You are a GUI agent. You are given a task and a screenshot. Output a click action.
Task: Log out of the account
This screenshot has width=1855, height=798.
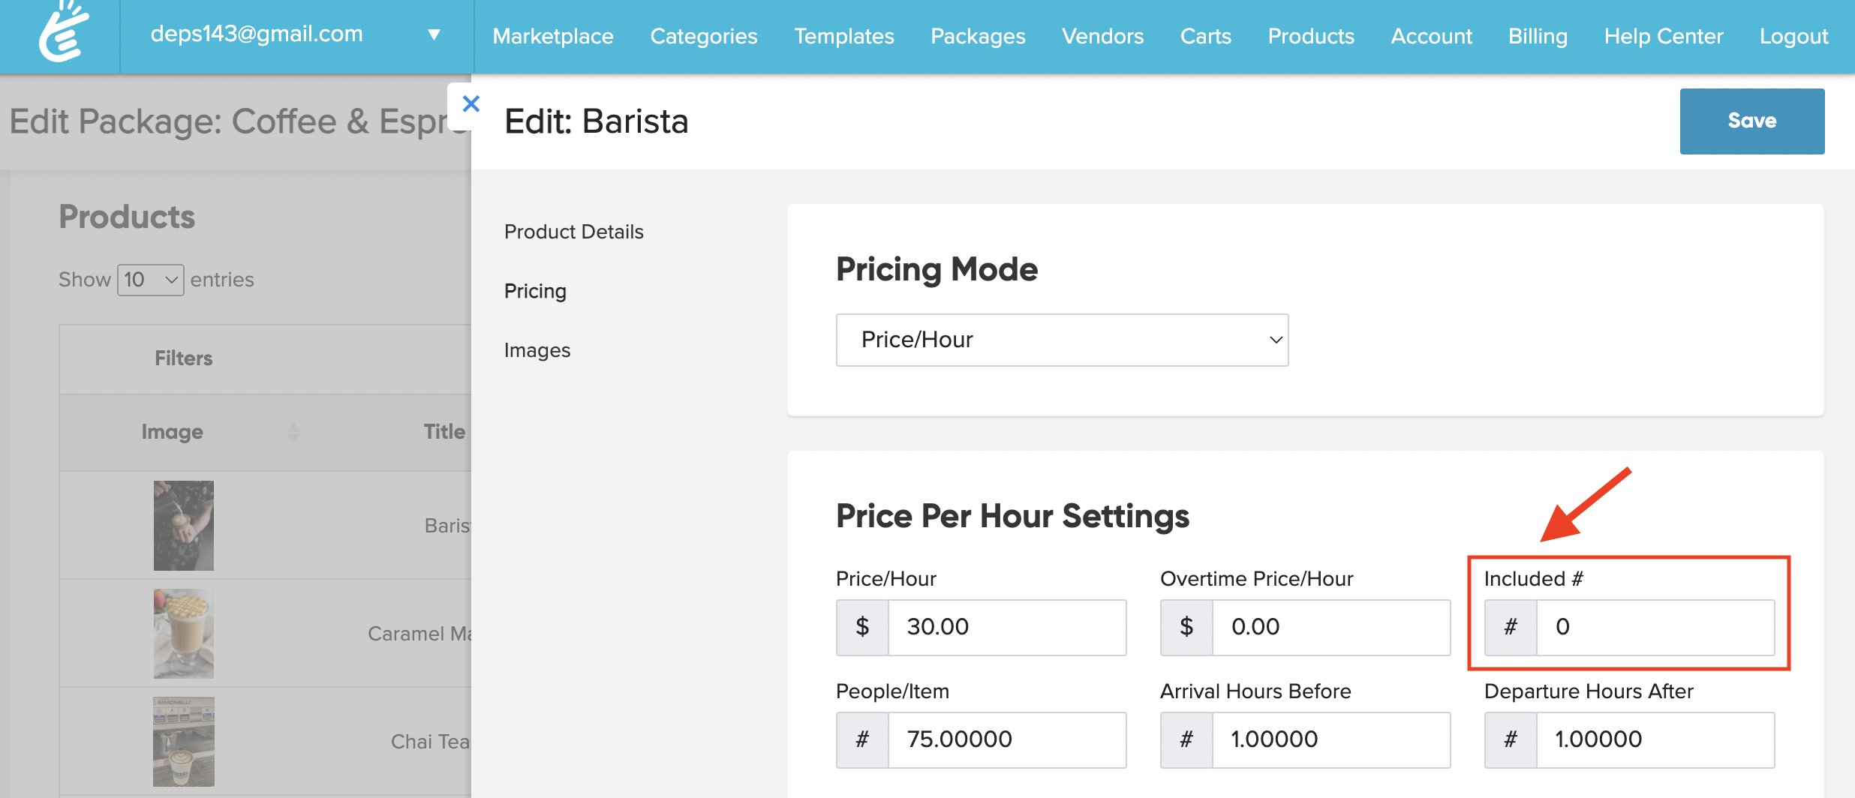(x=1793, y=36)
